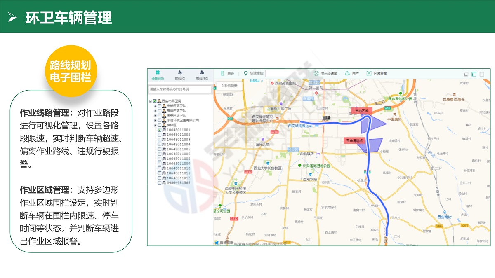Choose the middle panel layout icon
This screenshot has width=495, height=278.
pyautogui.click(x=474, y=74)
